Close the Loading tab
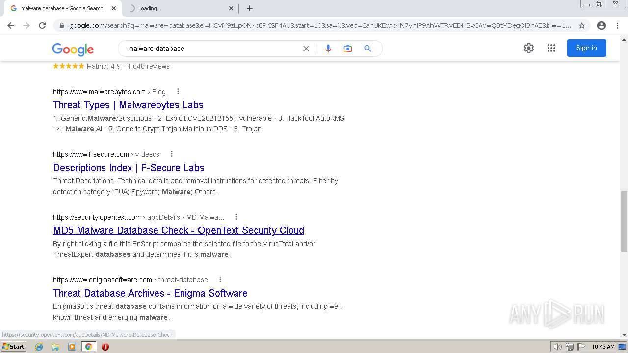Viewport: 628px width, 353px height. click(x=231, y=8)
